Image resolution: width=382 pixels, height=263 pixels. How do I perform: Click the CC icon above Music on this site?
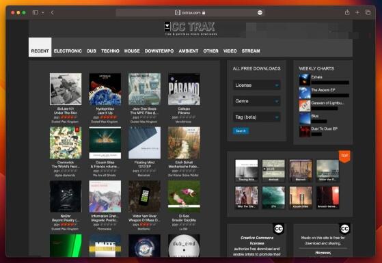point(344,229)
